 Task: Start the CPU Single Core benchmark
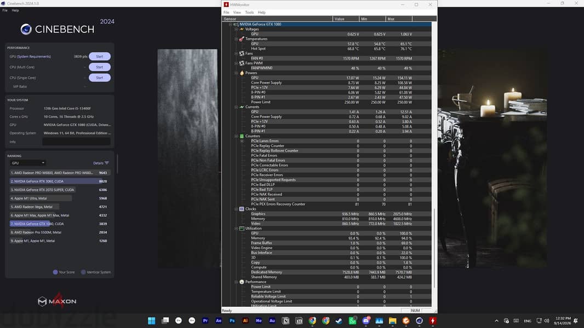(x=100, y=78)
